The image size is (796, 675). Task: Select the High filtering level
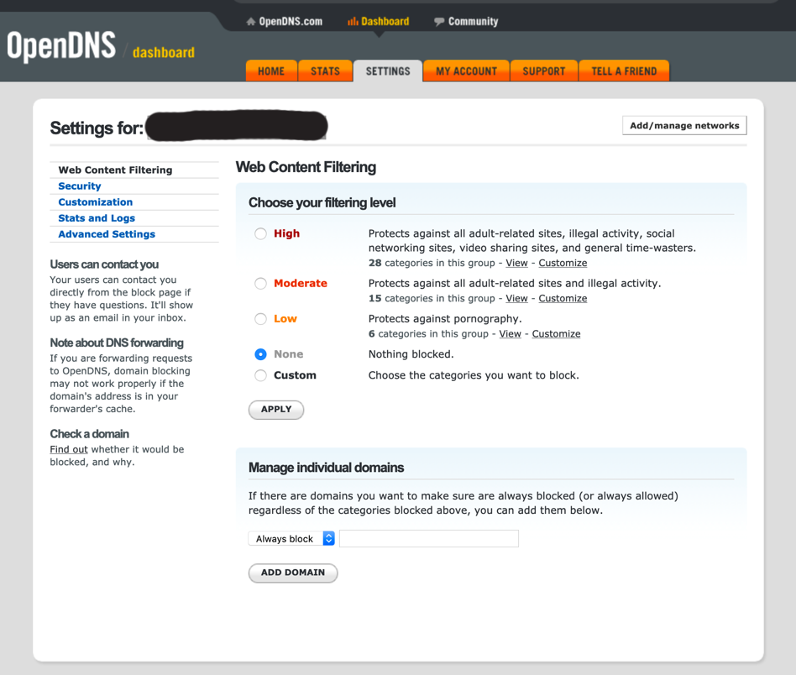click(260, 233)
